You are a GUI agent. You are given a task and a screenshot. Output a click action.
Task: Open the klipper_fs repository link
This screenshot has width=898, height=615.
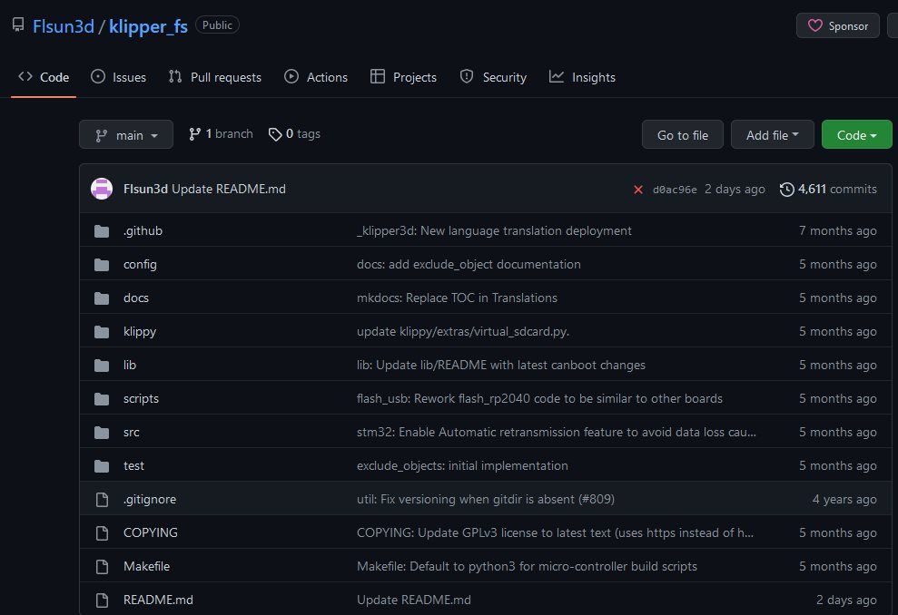point(148,26)
